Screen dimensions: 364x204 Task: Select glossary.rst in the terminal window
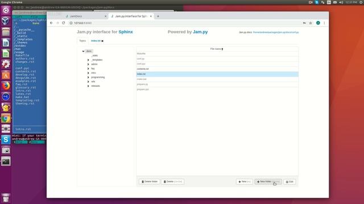26,87
